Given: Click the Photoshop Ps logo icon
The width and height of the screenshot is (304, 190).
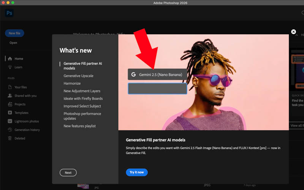Looking at the screenshot, I should [x=9, y=13].
